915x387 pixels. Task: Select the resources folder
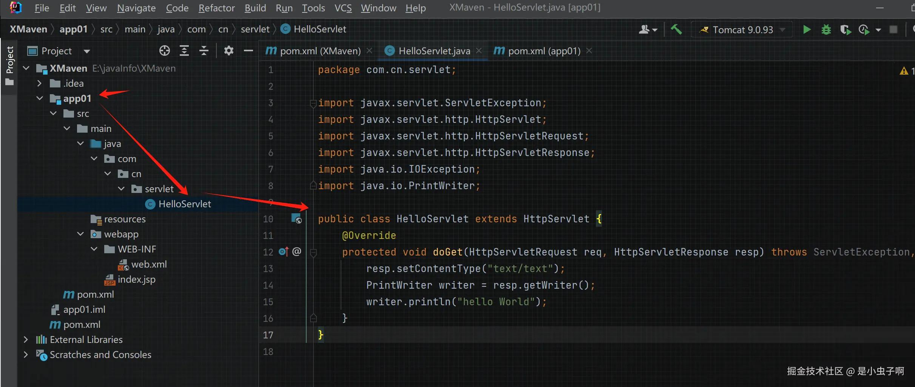click(125, 219)
